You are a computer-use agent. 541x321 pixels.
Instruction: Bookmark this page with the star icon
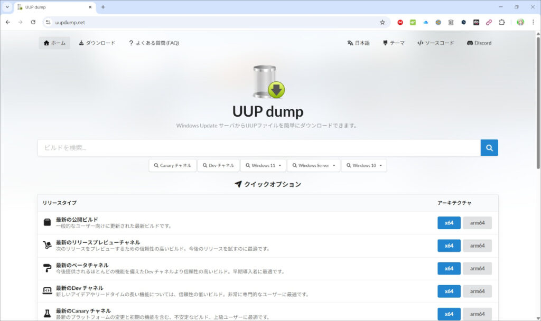click(x=383, y=22)
